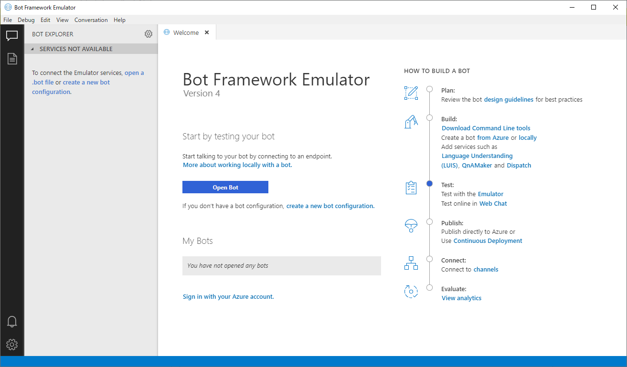Maximize the Bot Framework Emulator window
Viewport: 627px width, 367px height.
[594, 7]
